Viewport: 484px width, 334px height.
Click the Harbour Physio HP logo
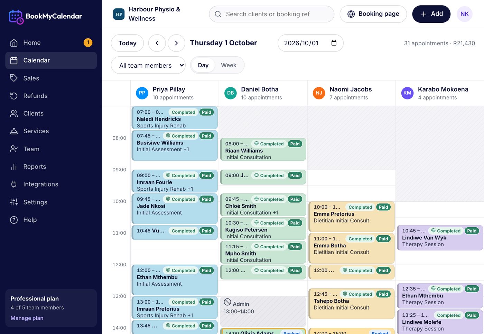[x=119, y=14]
